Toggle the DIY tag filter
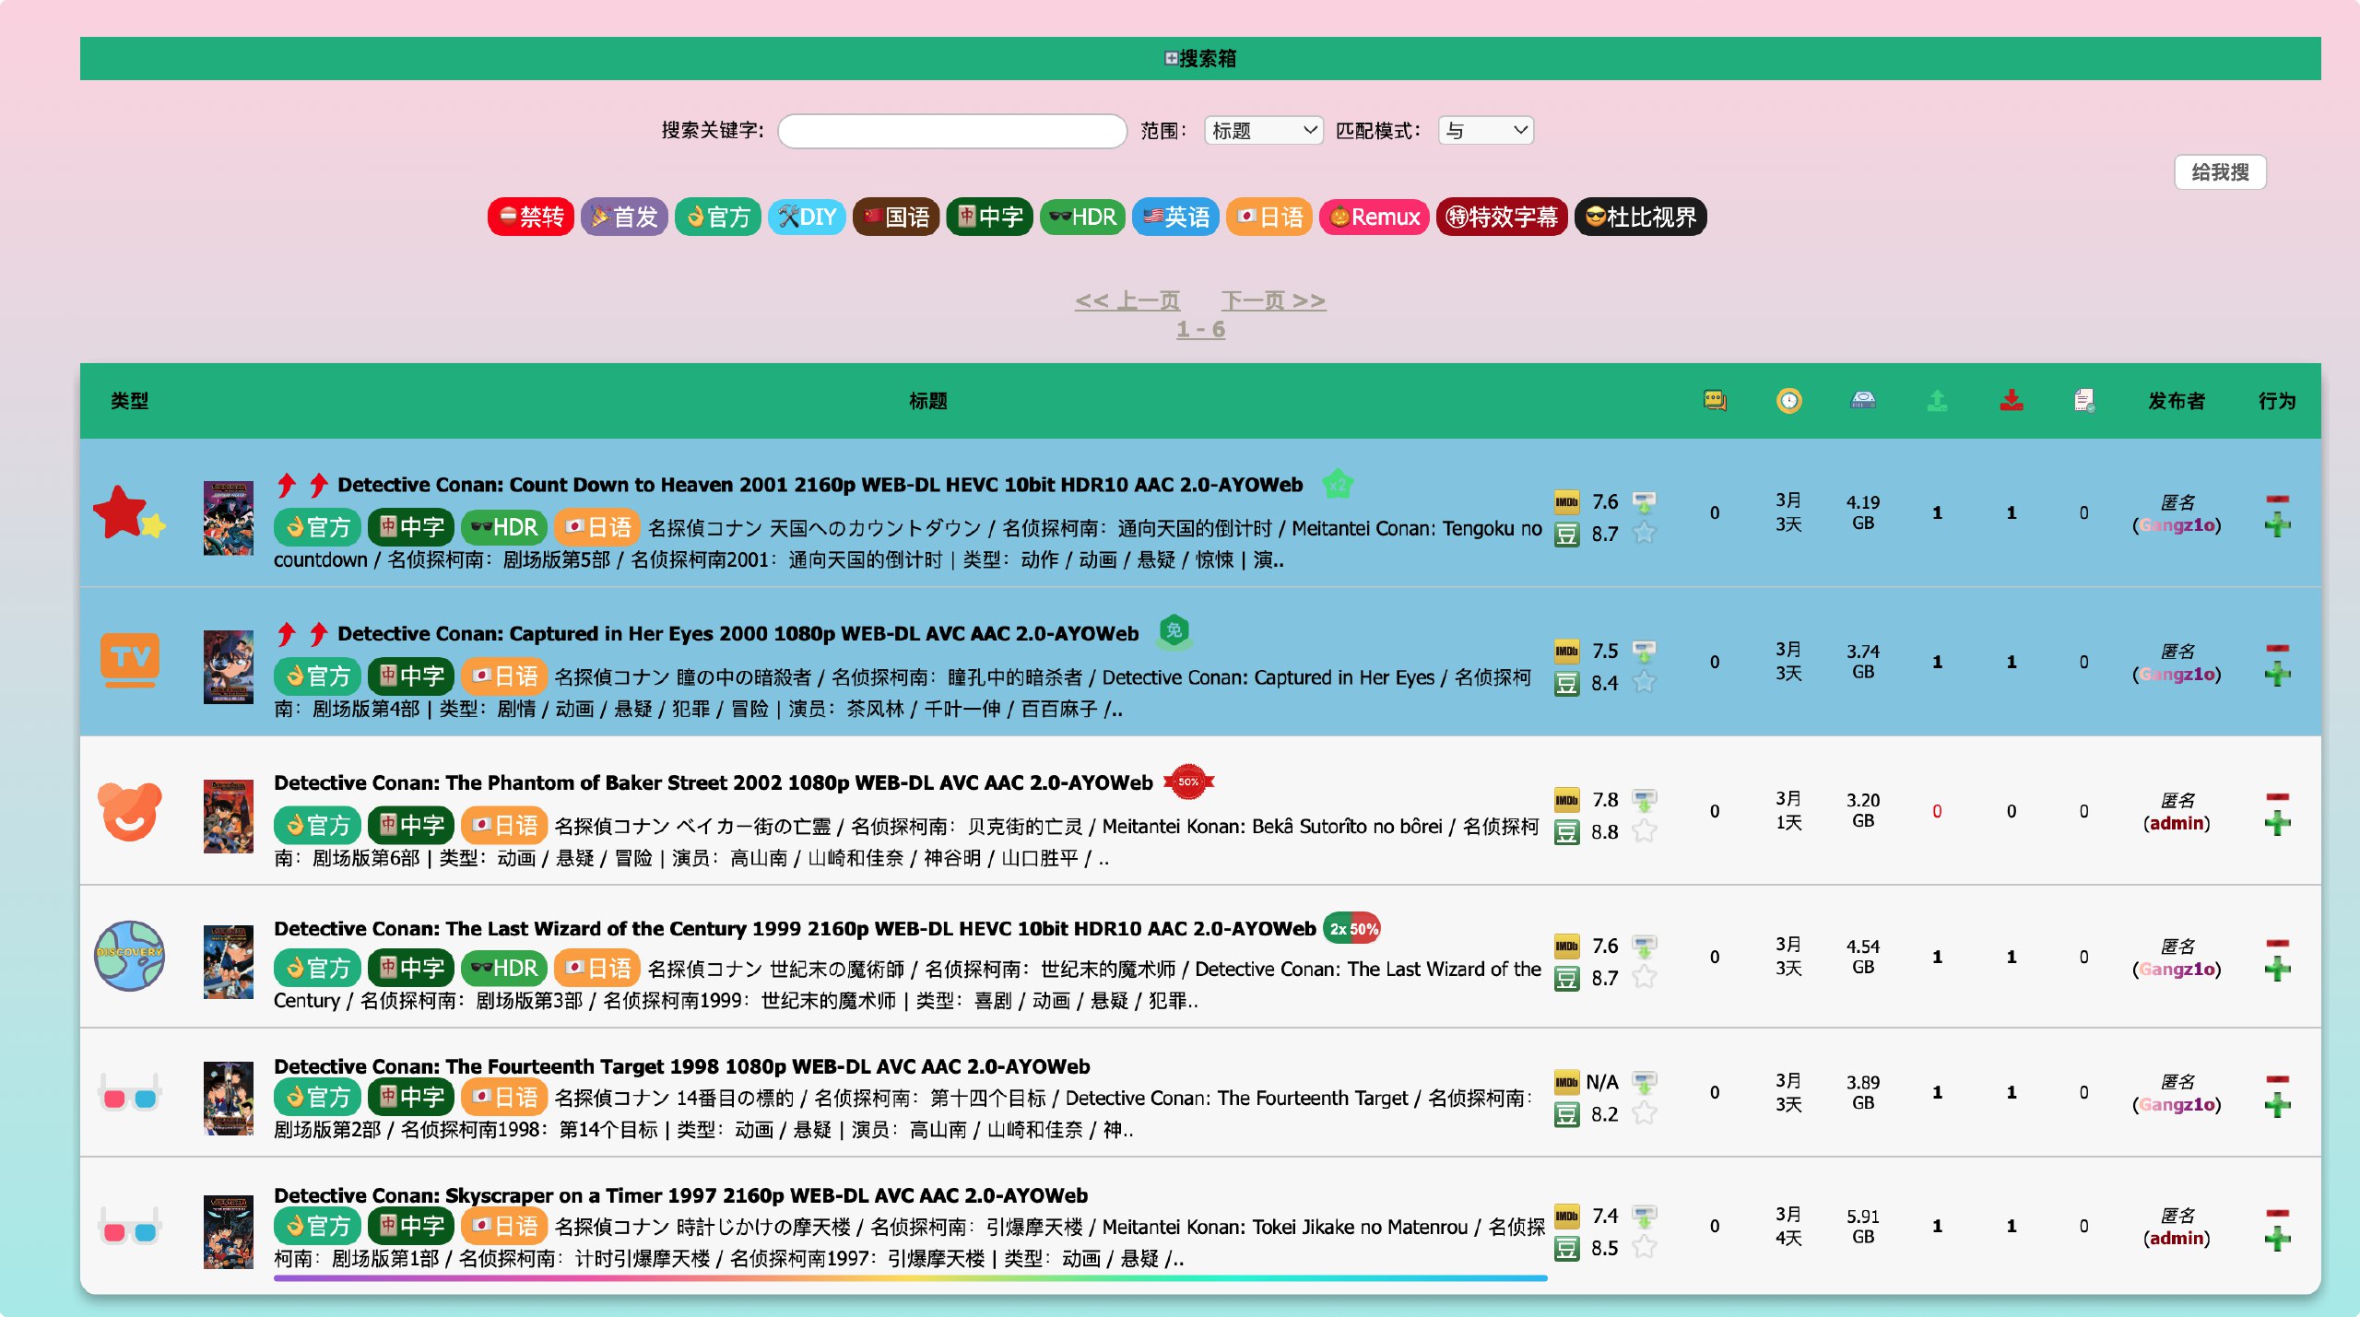2360x1317 pixels. 807,217
